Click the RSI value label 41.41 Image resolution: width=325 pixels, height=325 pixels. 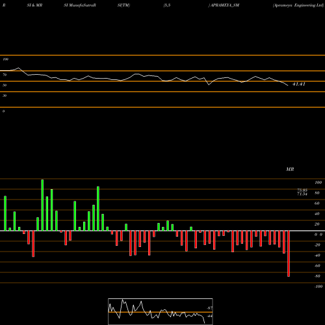[x=299, y=84]
